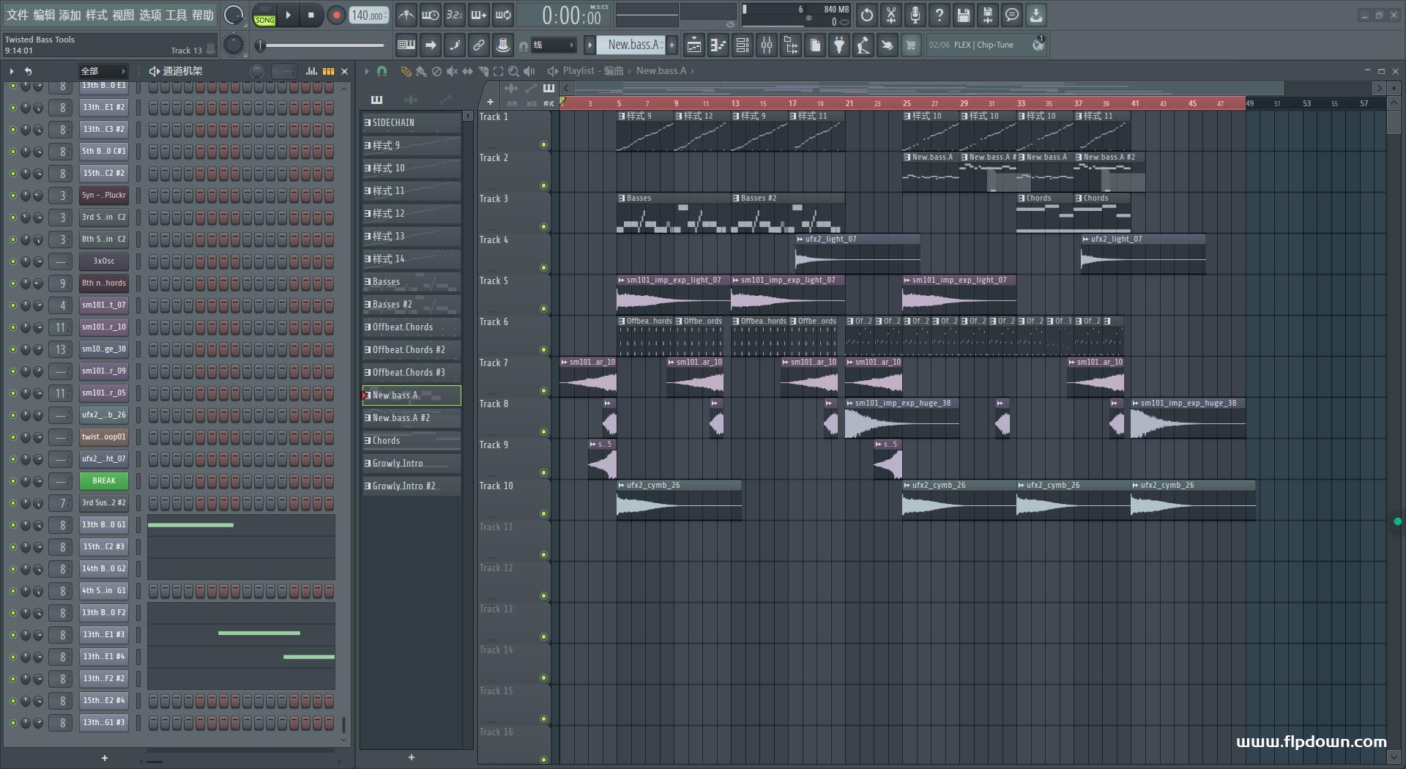
Task: Select the SIDECHAIN pattern in picker
Action: click(x=412, y=123)
